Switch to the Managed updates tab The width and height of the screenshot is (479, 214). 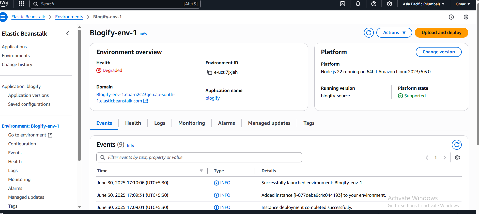click(x=269, y=123)
